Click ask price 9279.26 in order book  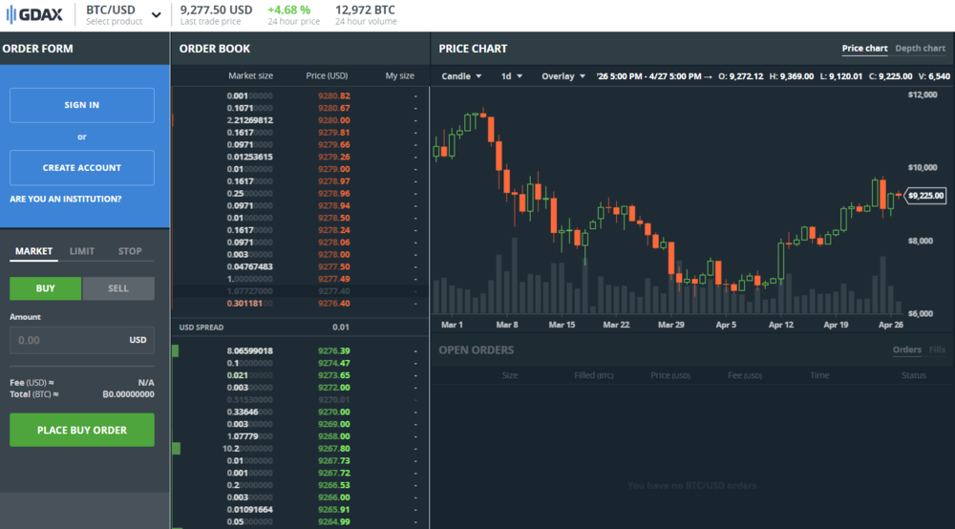pos(333,157)
